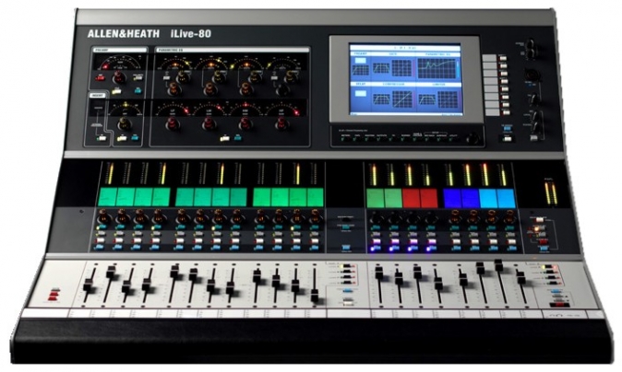
Task: Open the LIMITER block on the touchscreen
Action: coord(438,99)
